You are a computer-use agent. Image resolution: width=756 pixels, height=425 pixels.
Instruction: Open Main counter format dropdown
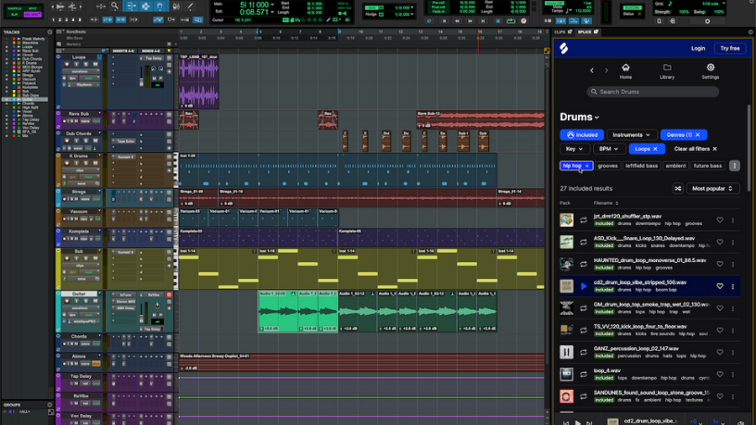pyautogui.click(x=272, y=5)
